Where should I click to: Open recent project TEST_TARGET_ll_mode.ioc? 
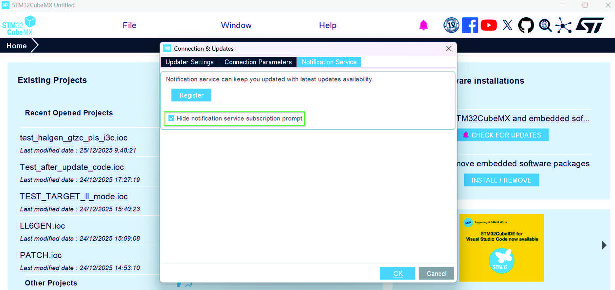pyautogui.click(x=74, y=197)
